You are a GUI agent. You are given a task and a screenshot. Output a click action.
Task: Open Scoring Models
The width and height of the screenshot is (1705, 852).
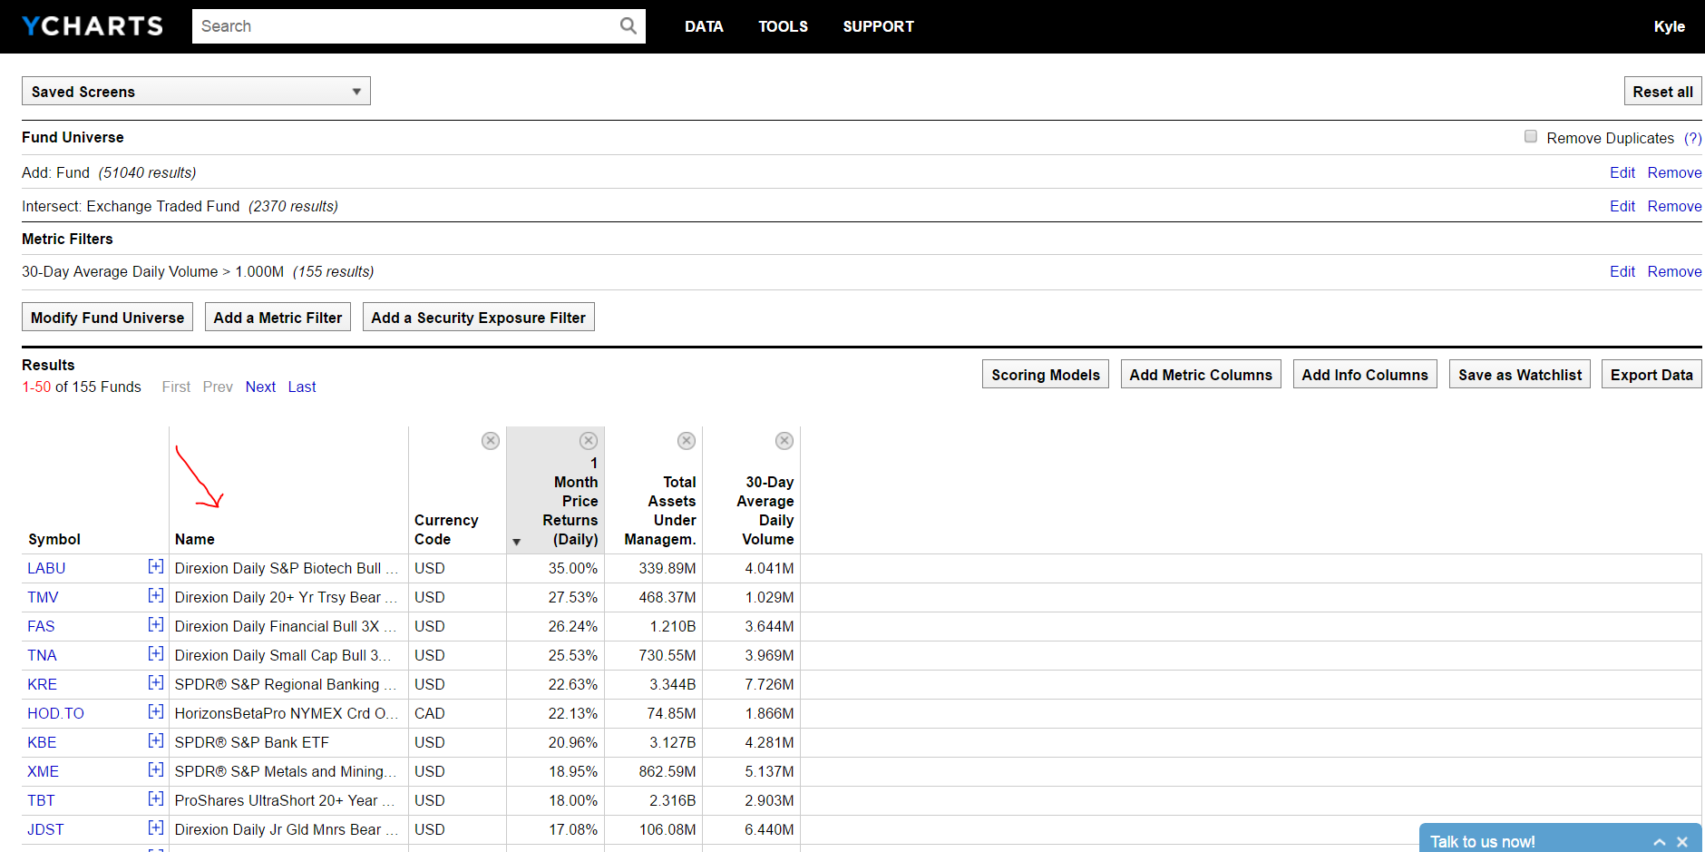coord(1045,374)
